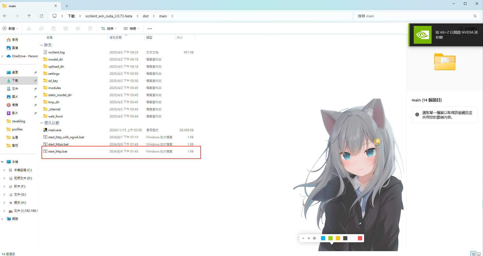Open Documents (文件) in sidebar
The image size is (483, 256).
click(x=15, y=88)
